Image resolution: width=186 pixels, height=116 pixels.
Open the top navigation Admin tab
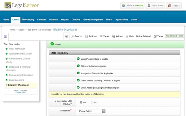pos(134,20)
